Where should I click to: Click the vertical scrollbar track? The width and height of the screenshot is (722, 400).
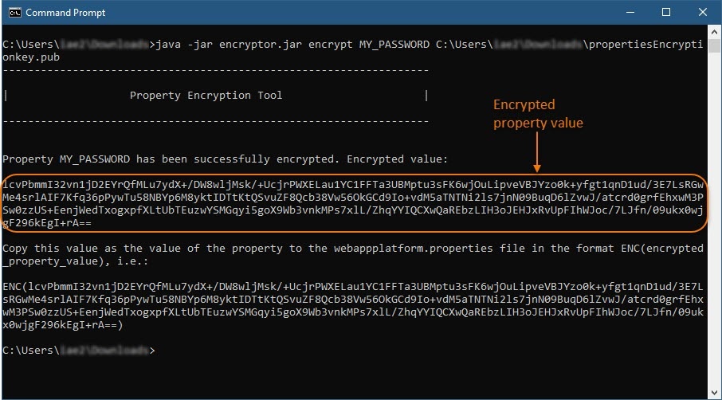[714, 239]
